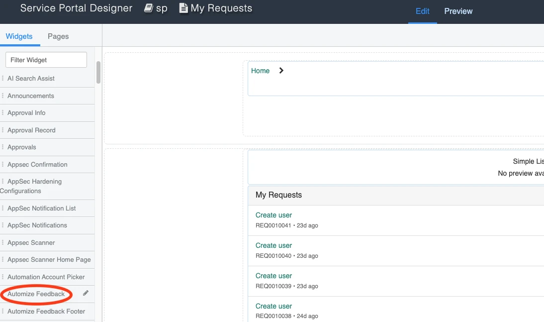Select the Automation Account Picker widget
Viewport: 544px width, 322px height.
46,277
